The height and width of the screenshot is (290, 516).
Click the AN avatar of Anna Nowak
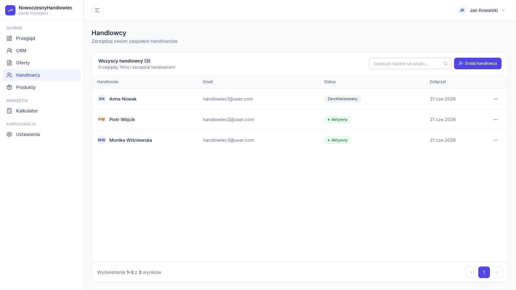102,99
